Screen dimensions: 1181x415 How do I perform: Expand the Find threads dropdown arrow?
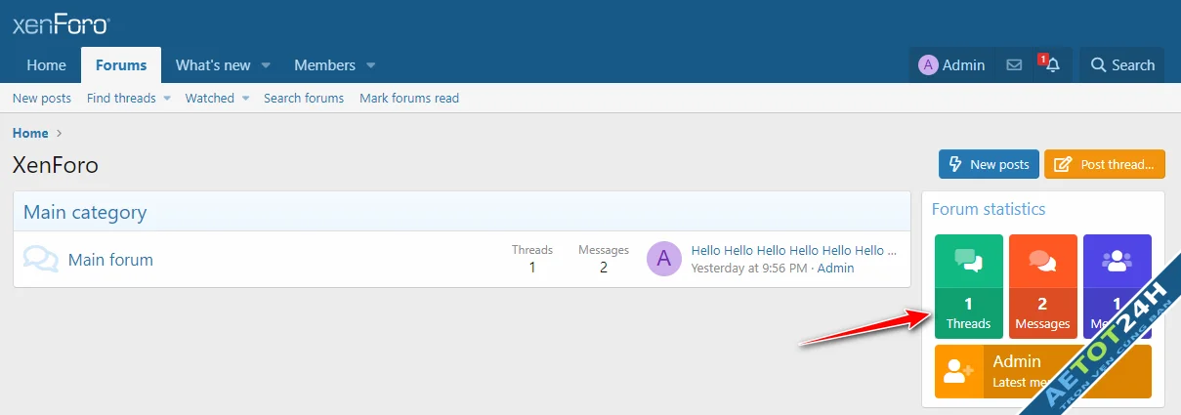[167, 99]
